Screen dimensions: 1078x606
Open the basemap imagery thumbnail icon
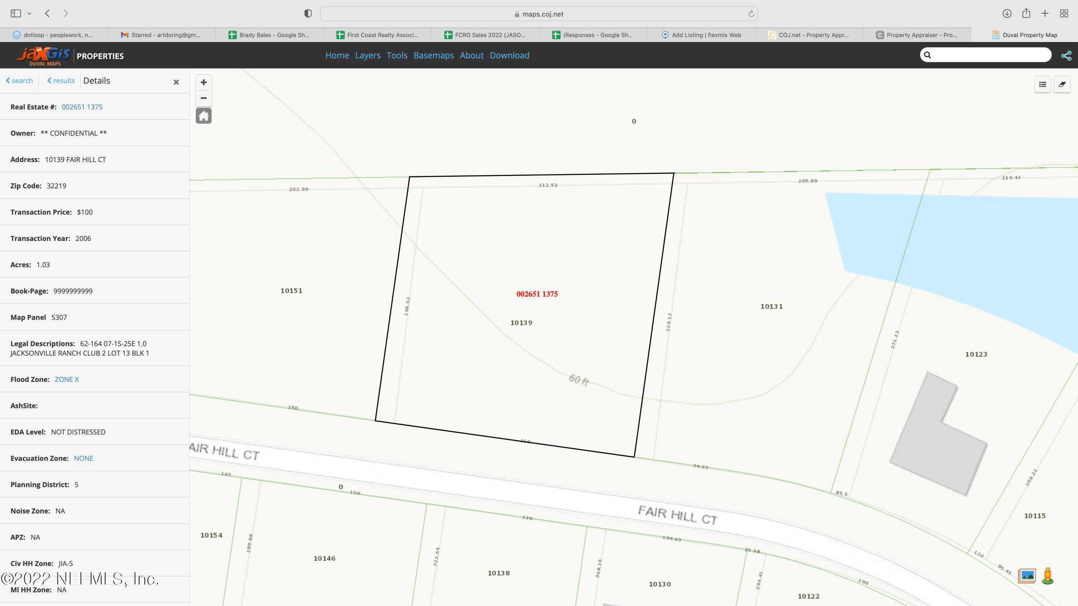[x=1027, y=576]
